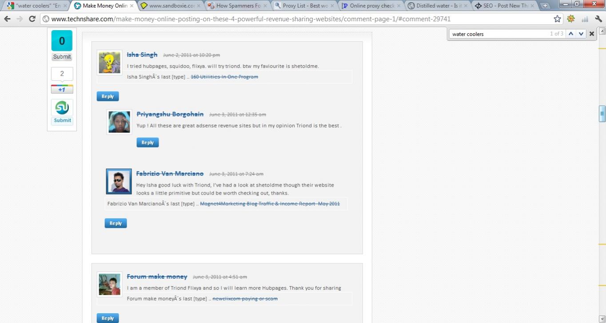The width and height of the screenshot is (606, 323).
Task: Reply to Forum make money's comment
Action: [x=108, y=318]
